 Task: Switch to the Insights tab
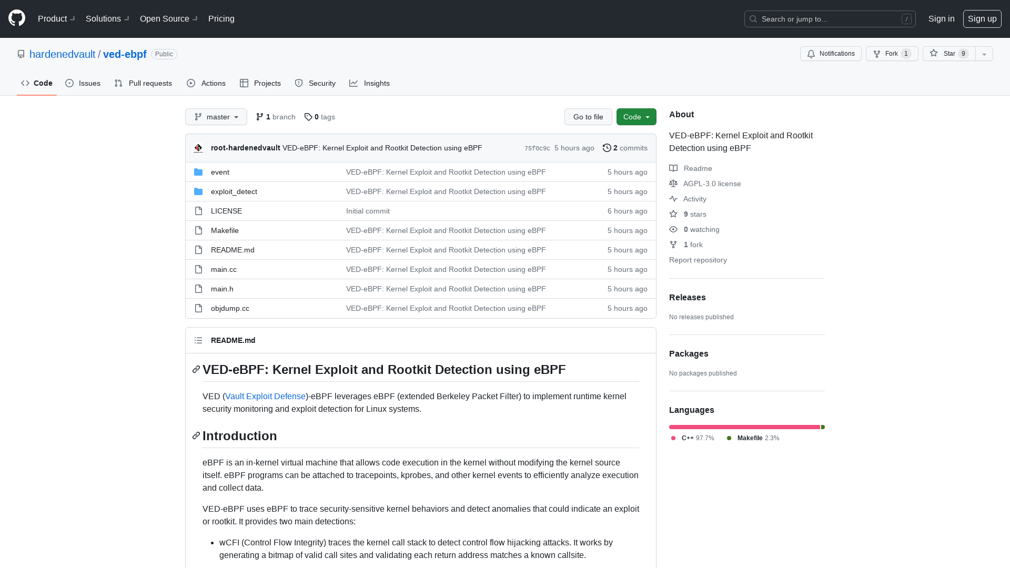tap(370, 83)
